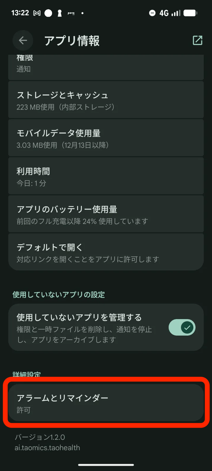The height and width of the screenshot is (471, 212).
Task: Open モバイルデータ使用量 details
Action: pyautogui.click(x=106, y=138)
